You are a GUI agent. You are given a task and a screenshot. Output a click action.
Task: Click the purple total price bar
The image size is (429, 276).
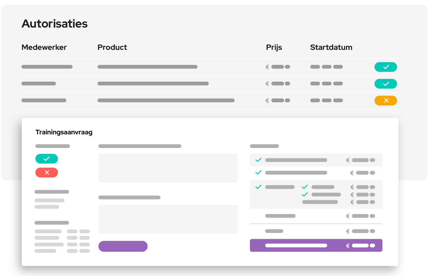click(x=316, y=245)
